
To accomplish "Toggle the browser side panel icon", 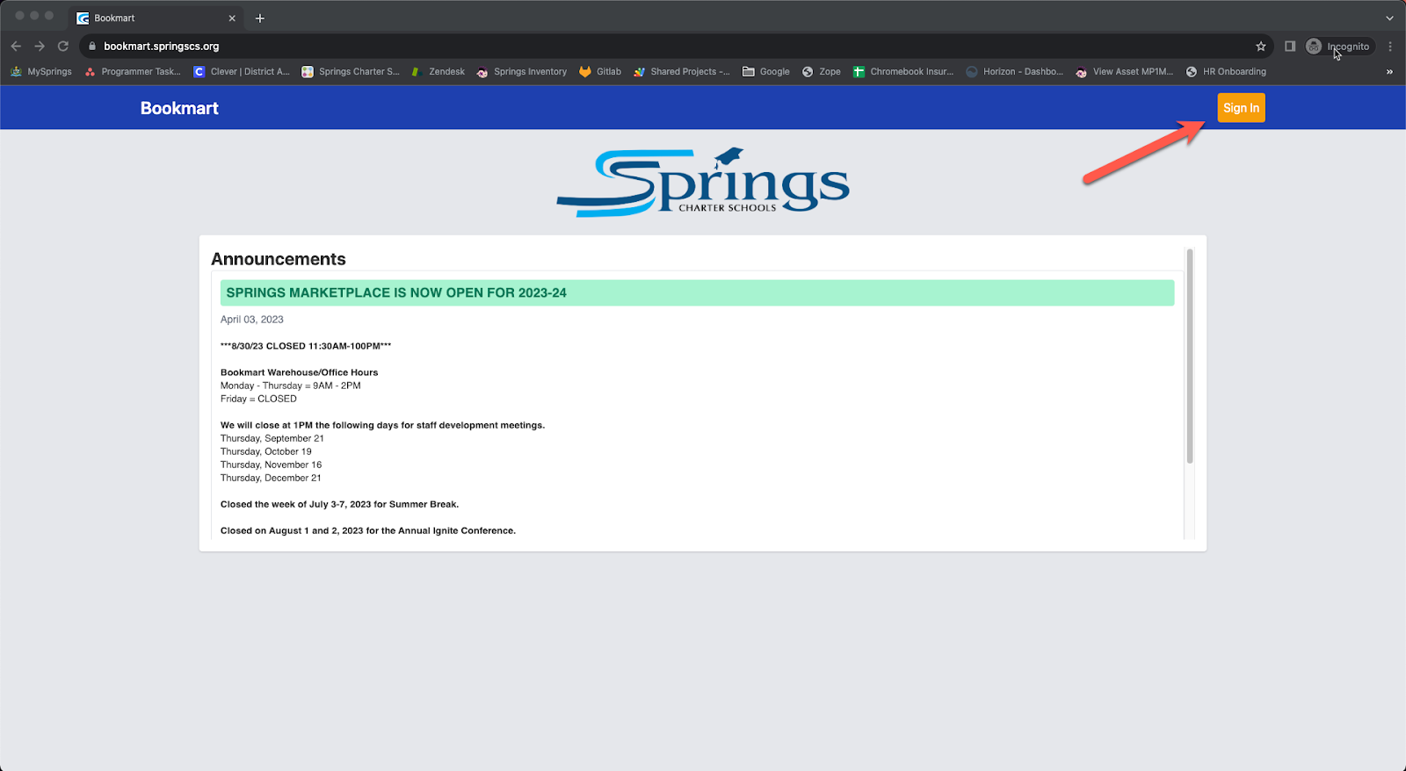I will click(1290, 47).
